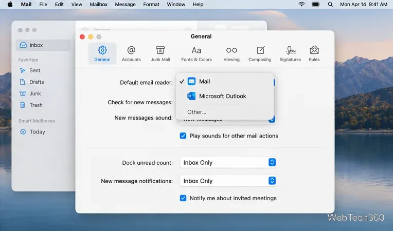393x231 pixels.
Task: Open the Rules settings tab
Action: click(x=314, y=53)
